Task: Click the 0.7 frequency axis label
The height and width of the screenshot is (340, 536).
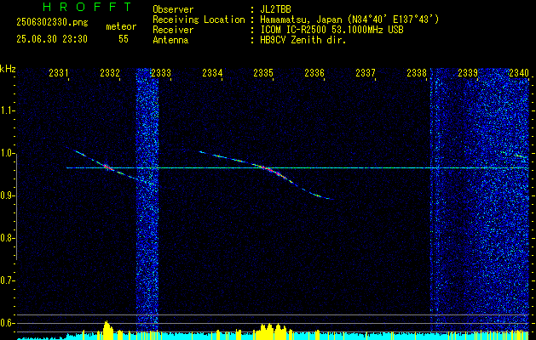Action: [7, 280]
